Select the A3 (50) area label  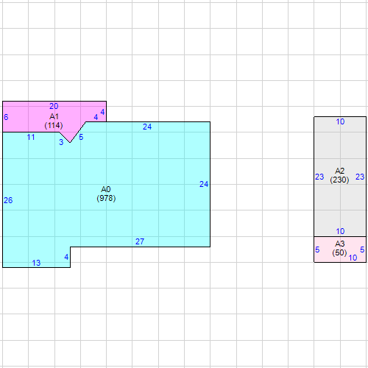pos(339,248)
